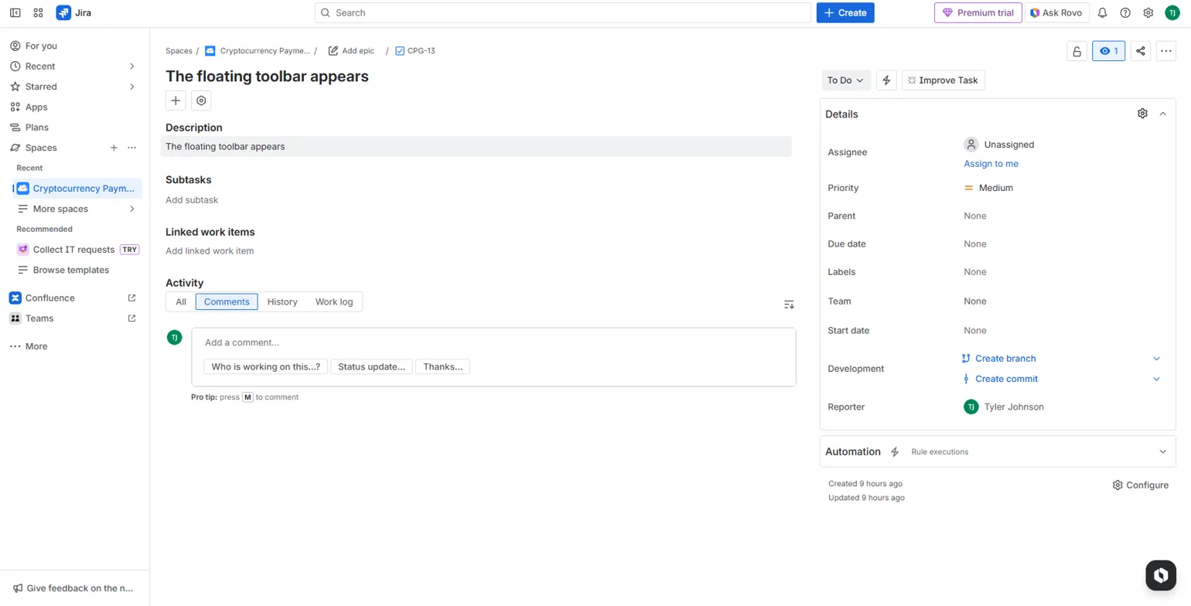
Task: Open the To Do status dropdown
Action: pyautogui.click(x=845, y=80)
